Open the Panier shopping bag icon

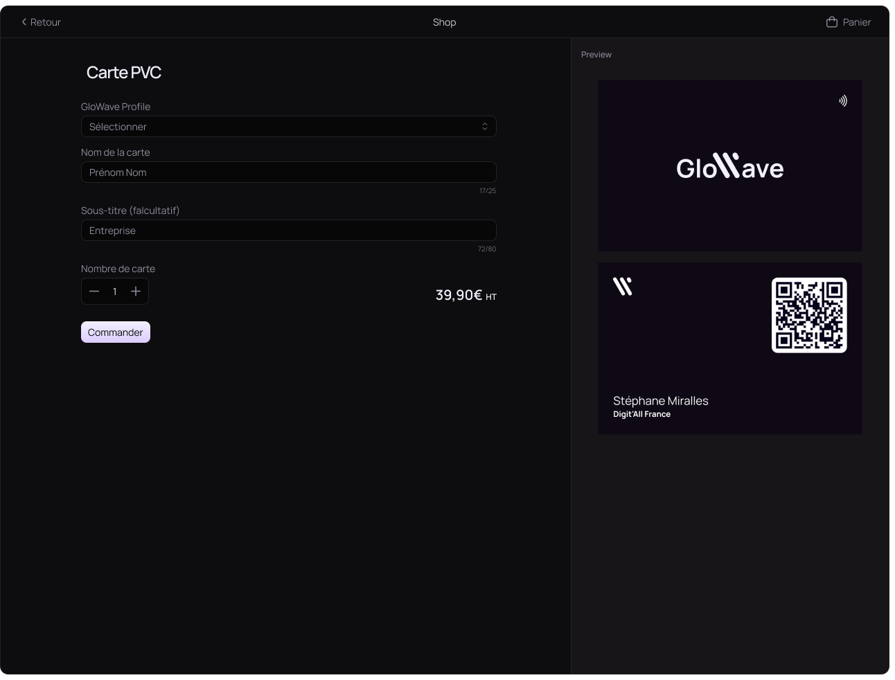(x=832, y=22)
